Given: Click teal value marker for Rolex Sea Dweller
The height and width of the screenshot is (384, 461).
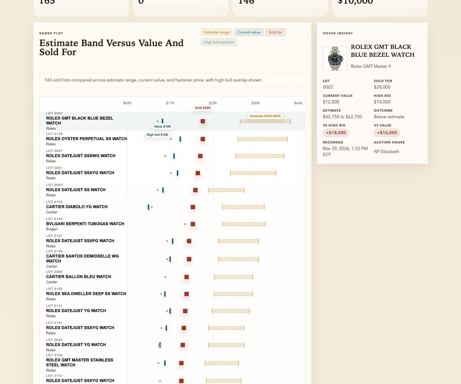Looking at the screenshot, I should point(165,294).
